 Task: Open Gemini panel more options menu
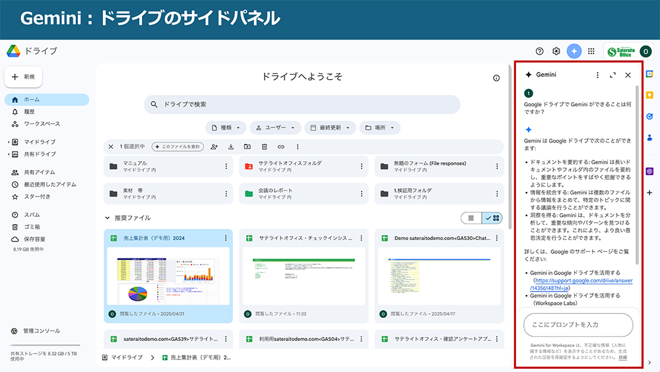coord(597,75)
